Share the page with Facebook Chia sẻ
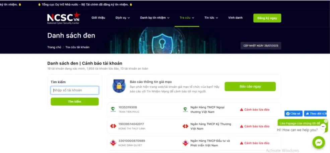Image resolution: width=330 pixels, height=153 pixels. point(293,114)
